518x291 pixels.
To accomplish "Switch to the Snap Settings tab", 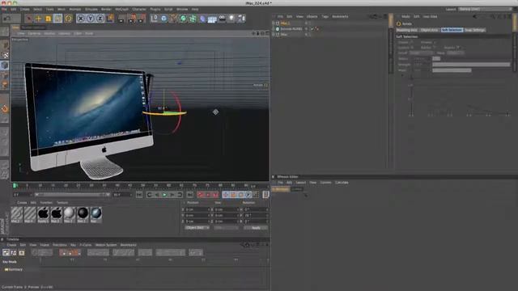I will 475,30.
